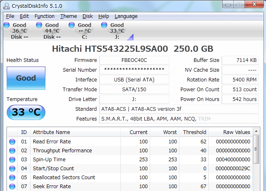Click the 33 °C temperature button
266x191 pixels.
pos(26,112)
